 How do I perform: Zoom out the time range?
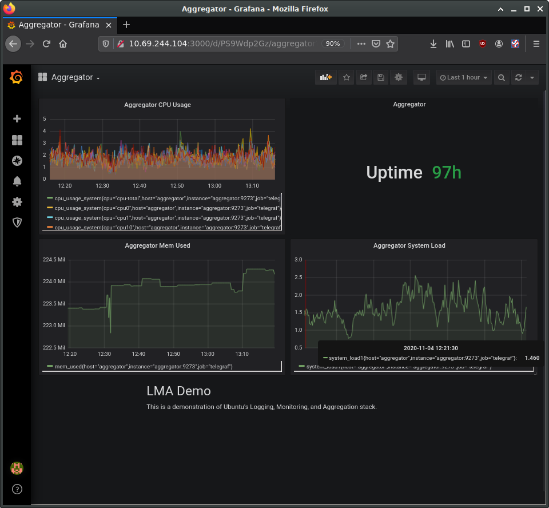(x=502, y=77)
